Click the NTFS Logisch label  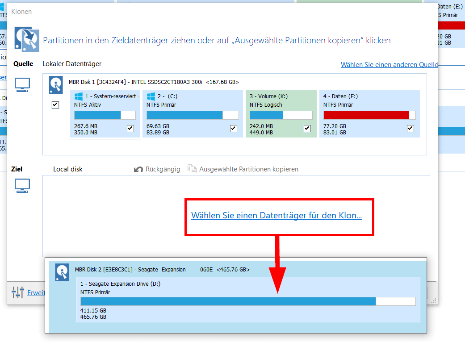click(266, 105)
